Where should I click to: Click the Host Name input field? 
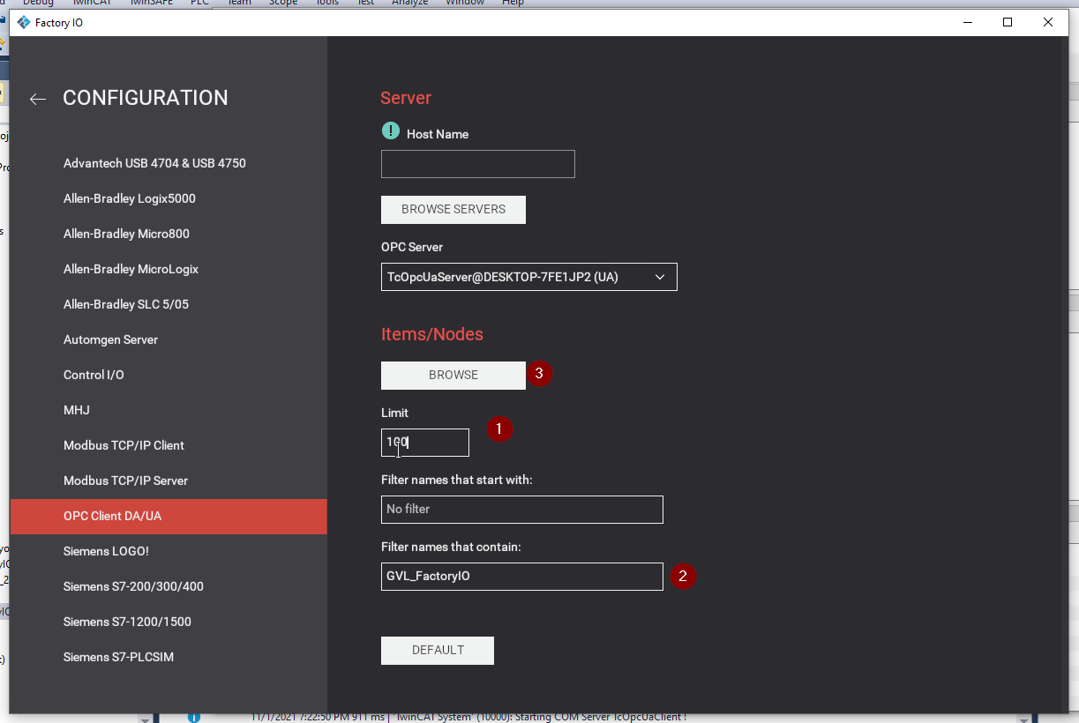478,164
